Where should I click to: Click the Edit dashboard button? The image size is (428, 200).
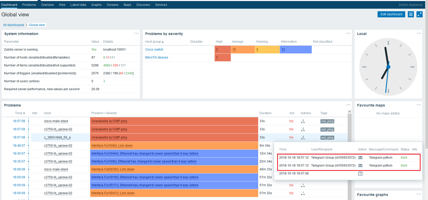[x=391, y=14]
